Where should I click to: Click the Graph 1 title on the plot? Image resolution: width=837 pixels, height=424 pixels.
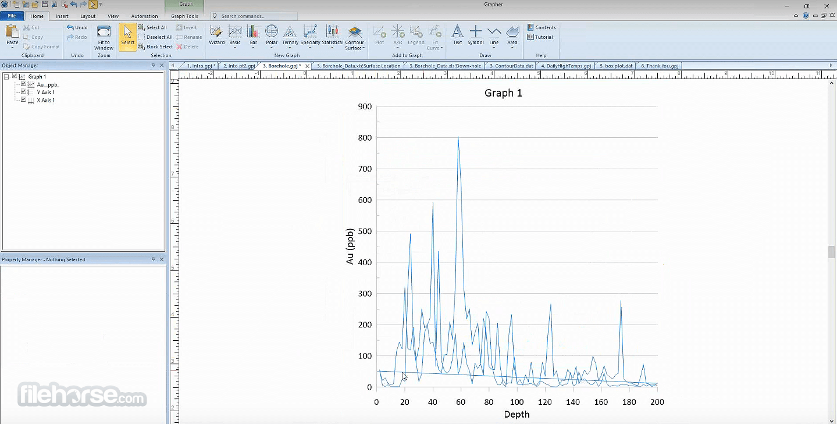point(504,93)
